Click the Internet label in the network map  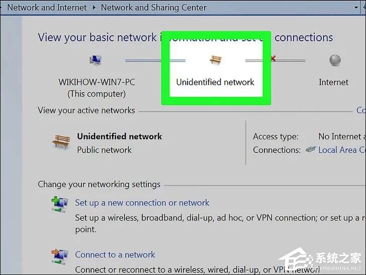333,82
